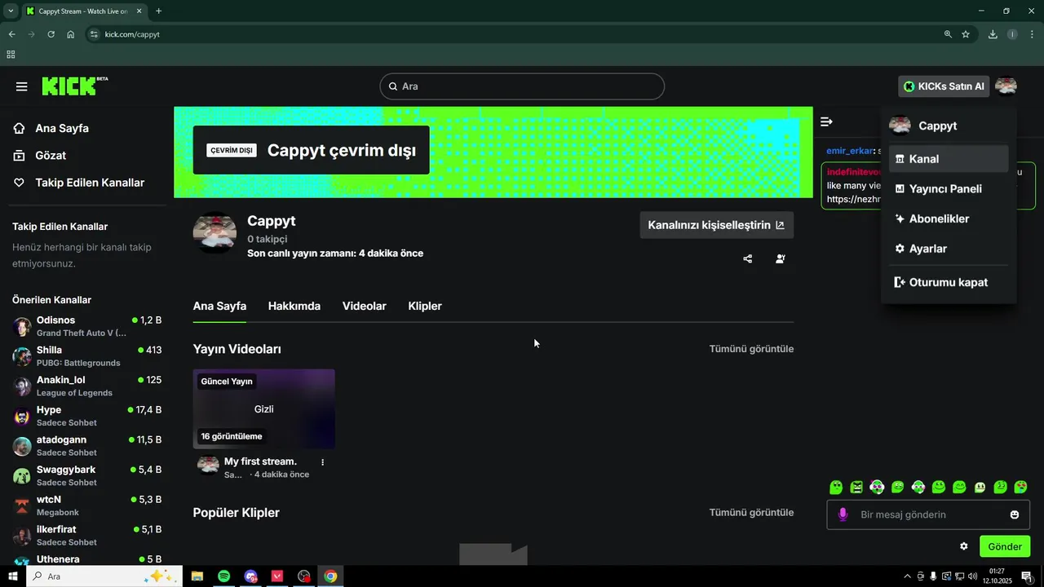The image size is (1044, 587).
Task: Open the emoji picker smiley in chat input
Action: 1015,514
